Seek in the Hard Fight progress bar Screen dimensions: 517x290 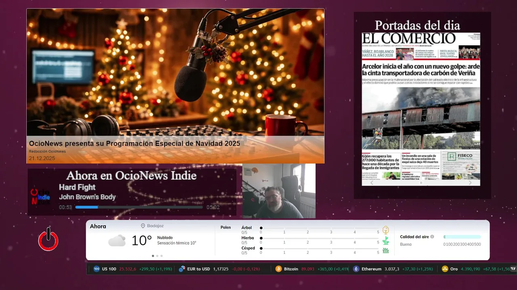click(139, 207)
